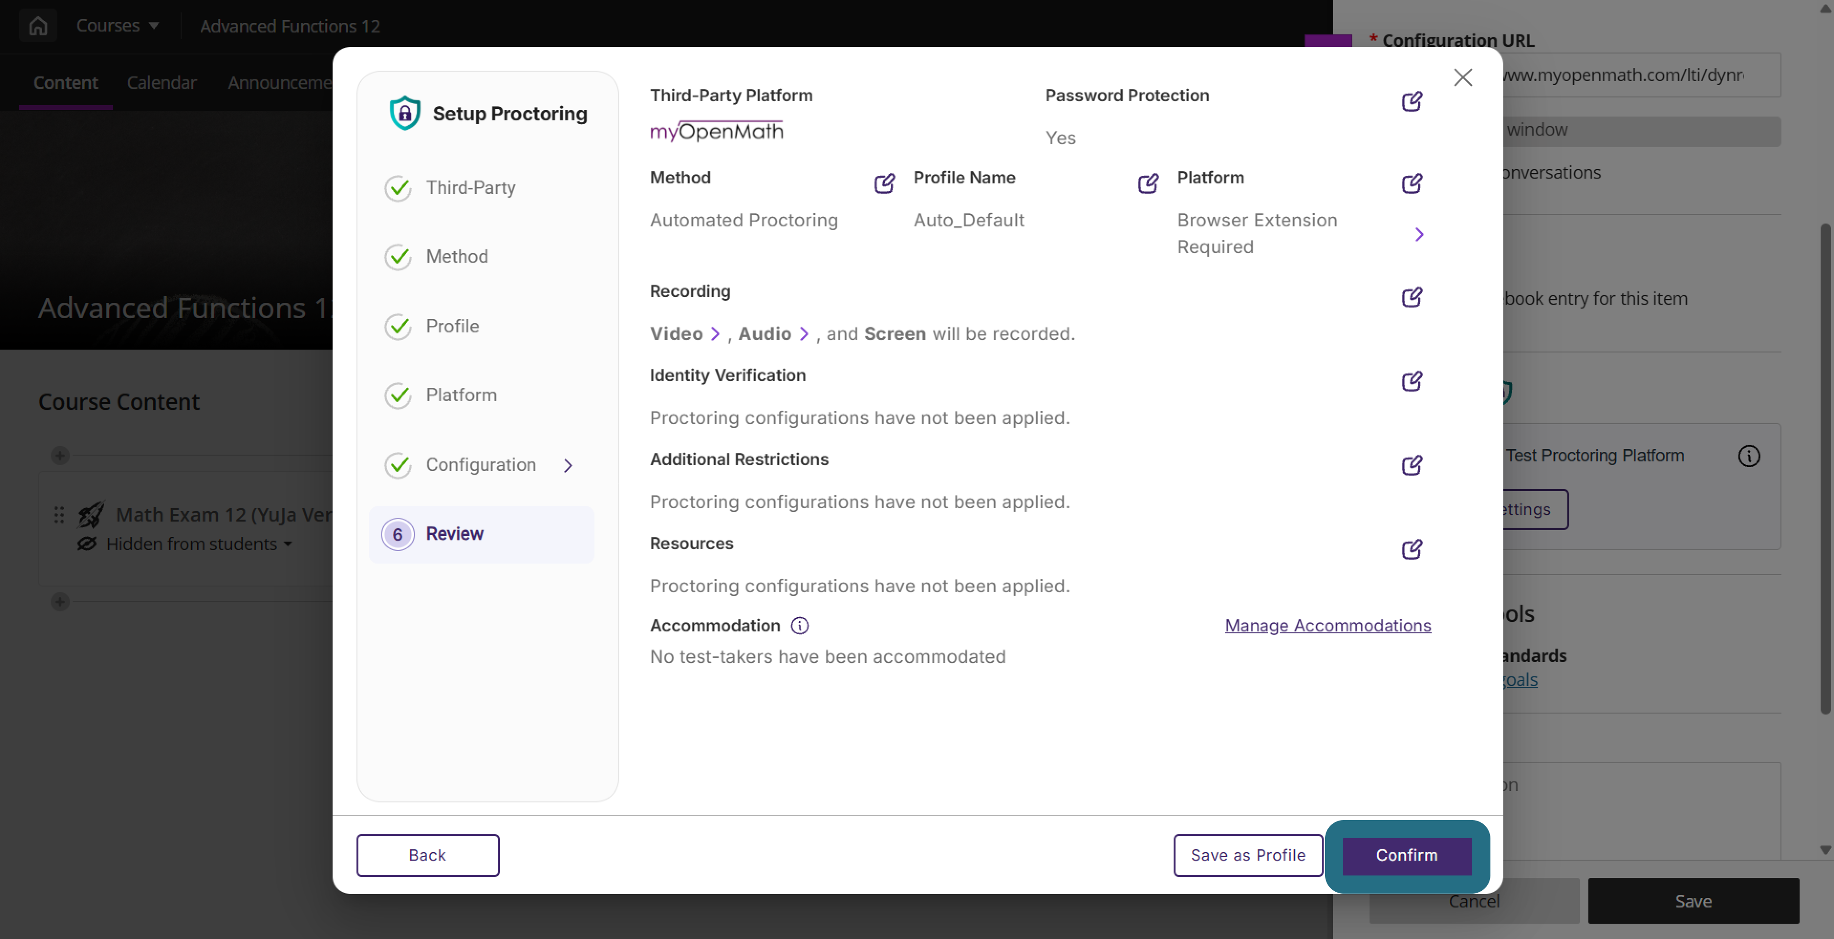Edit the Password Protection setting
Screen dimensions: 1834x939
(x=1412, y=102)
